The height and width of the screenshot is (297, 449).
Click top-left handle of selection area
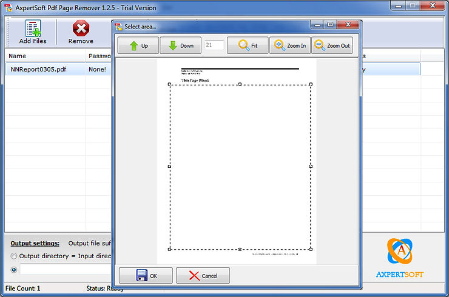pos(169,84)
